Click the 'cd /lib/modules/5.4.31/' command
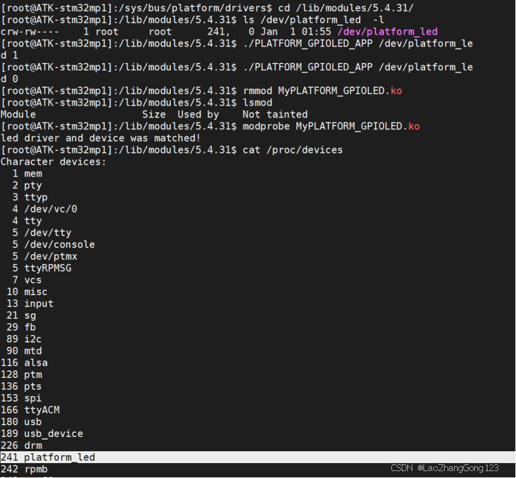This screenshot has height=478, width=516. (346, 8)
